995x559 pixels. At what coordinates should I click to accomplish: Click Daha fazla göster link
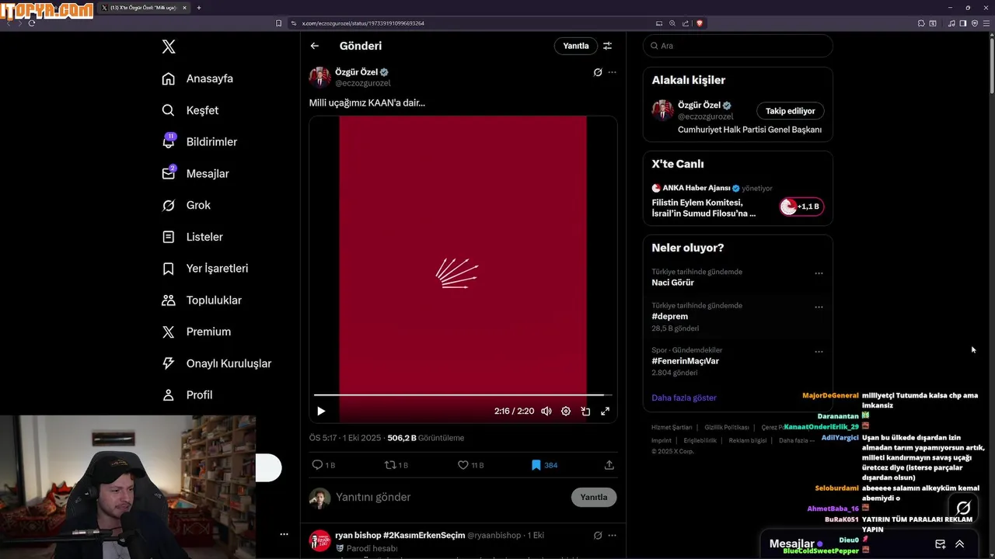pos(684,398)
